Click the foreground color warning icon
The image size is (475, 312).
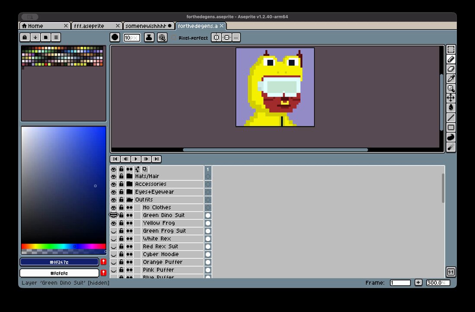(x=103, y=262)
